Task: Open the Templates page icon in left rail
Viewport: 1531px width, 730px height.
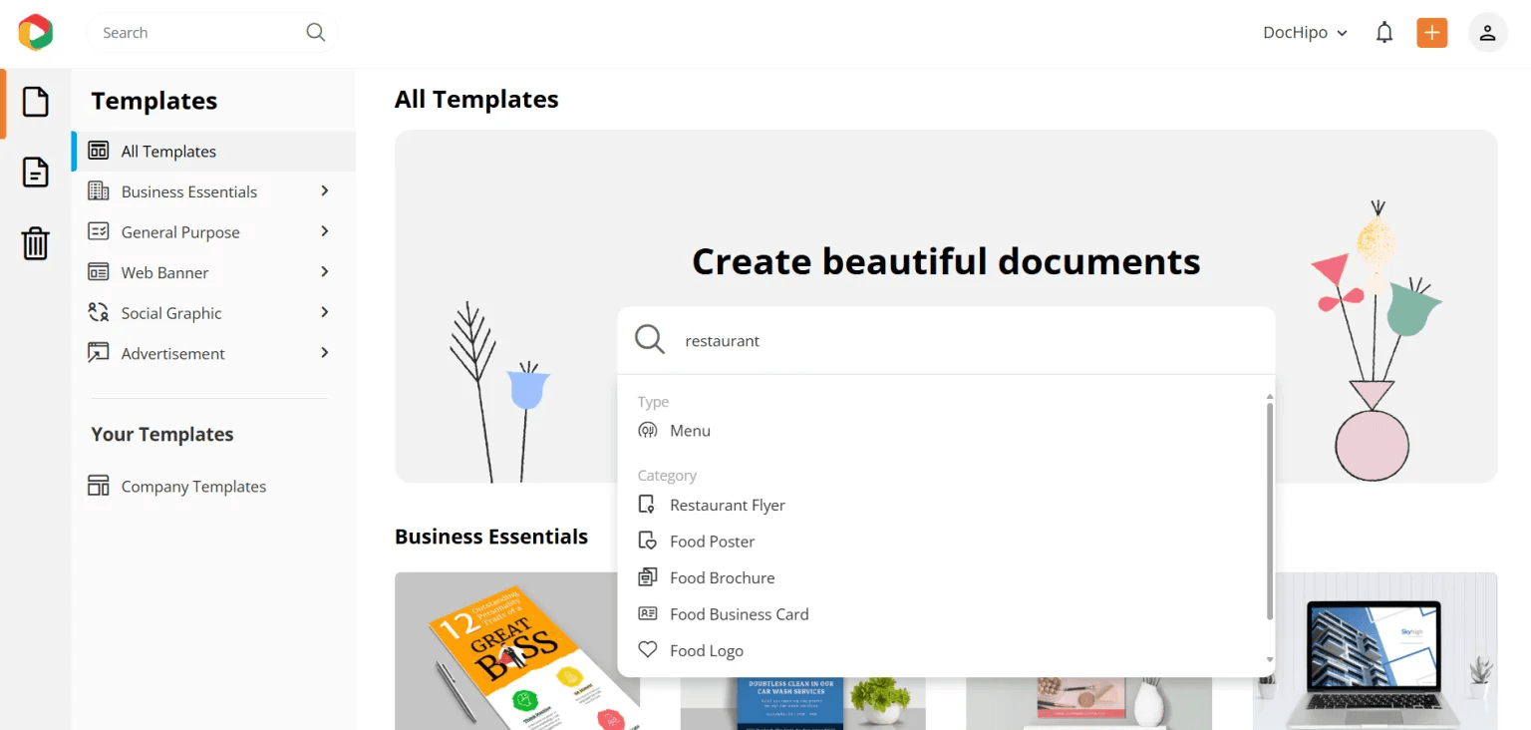Action: (x=36, y=102)
